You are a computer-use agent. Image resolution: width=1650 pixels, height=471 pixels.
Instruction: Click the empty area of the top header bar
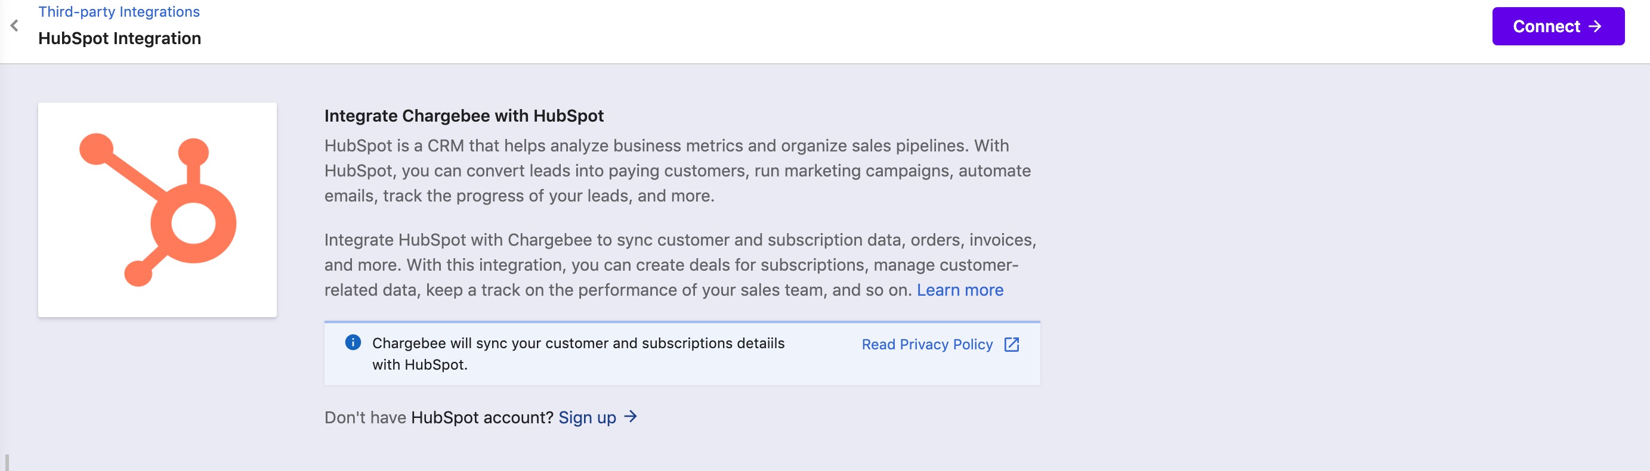[833, 31]
